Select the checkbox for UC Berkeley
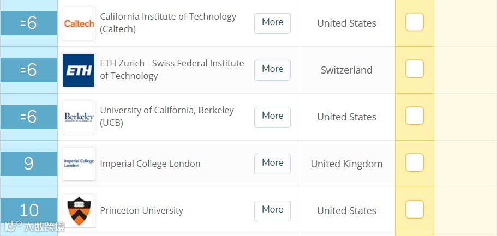The image size is (497, 236). click(x=415, y=116)
